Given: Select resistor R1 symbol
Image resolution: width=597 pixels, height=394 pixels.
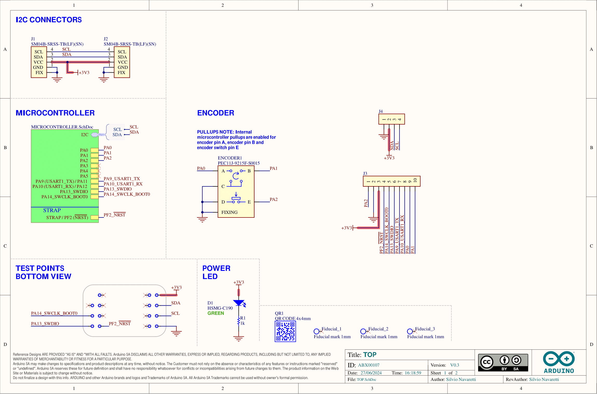Looking at the screenshot, I should tap(238, 321).
